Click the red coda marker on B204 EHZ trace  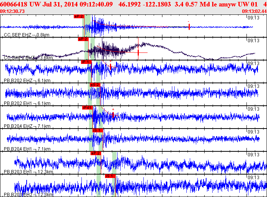(x=113, y=115)
